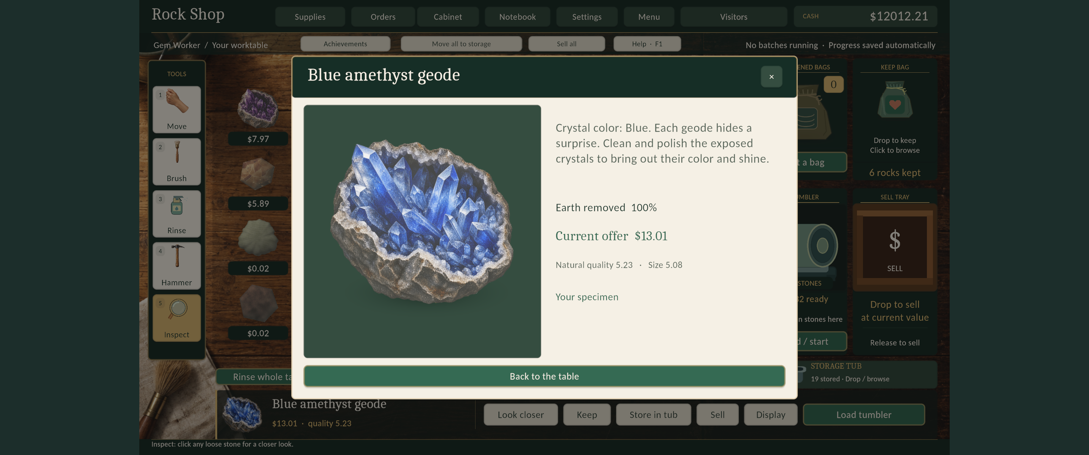Click the '6 rocks kept' text
The image size is (1089, 455).
click(x=895, y=173)
